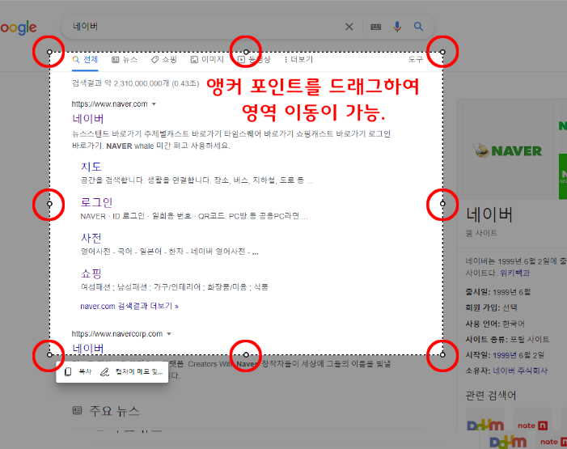This screenshot has height=449, width=567.
Task: Click the bottom-left corner handle of the capture selection
Action: pyautogui.click(x=49, y=354)
